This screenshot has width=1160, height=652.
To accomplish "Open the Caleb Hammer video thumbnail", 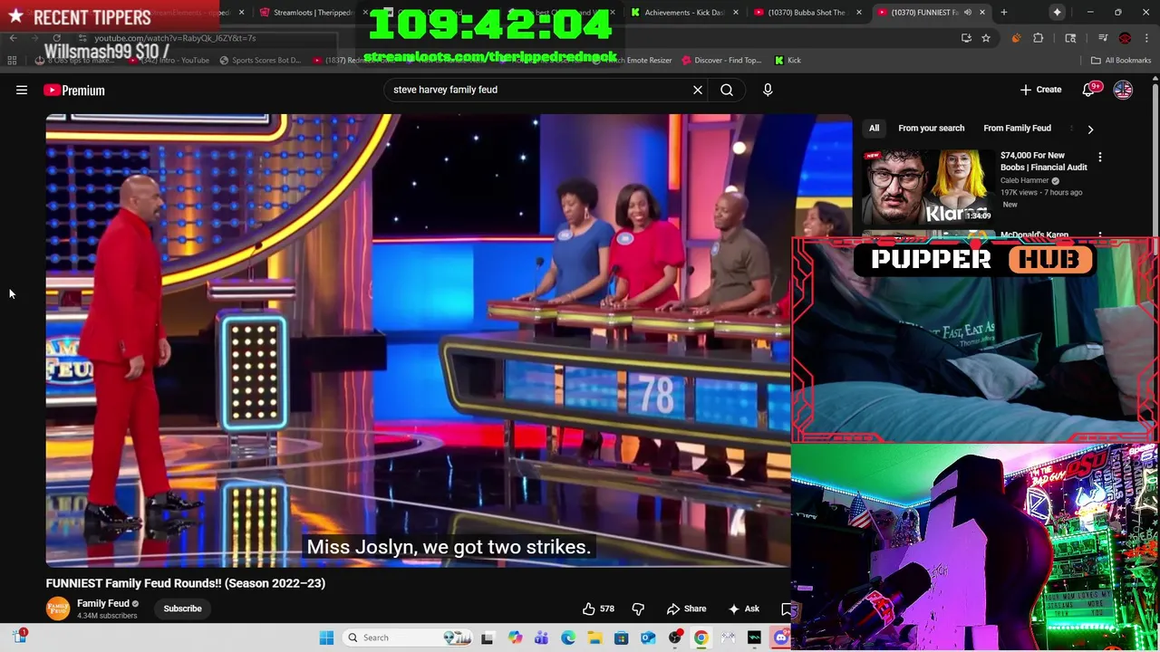I will (x=928, y=186).
